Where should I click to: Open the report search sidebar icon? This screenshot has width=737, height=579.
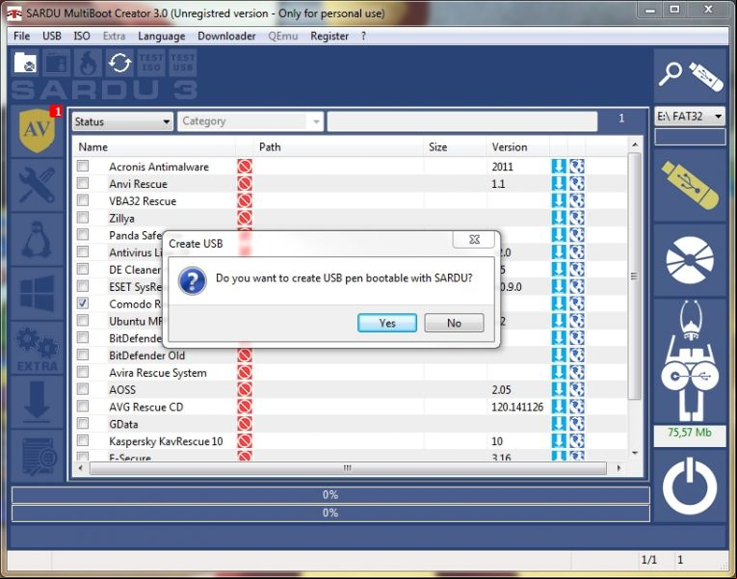(39, 457)
